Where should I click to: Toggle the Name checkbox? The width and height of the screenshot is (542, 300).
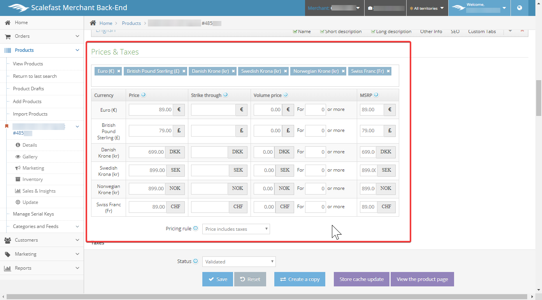[x=295, y=32]
